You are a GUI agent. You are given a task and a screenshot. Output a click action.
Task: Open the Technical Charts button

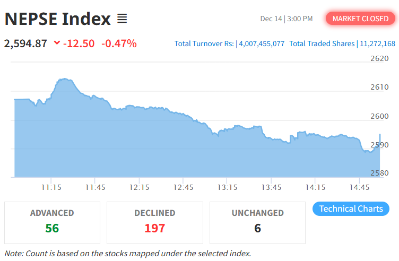click(x=351, y=208)
